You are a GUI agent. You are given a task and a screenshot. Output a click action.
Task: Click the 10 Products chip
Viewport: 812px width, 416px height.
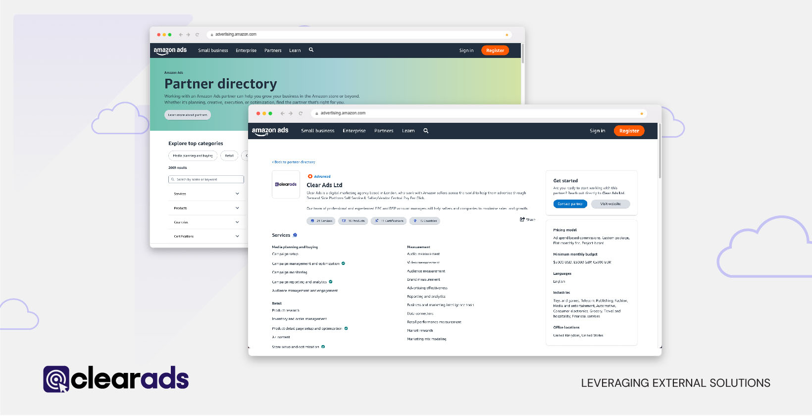click(x=353, y=221)
